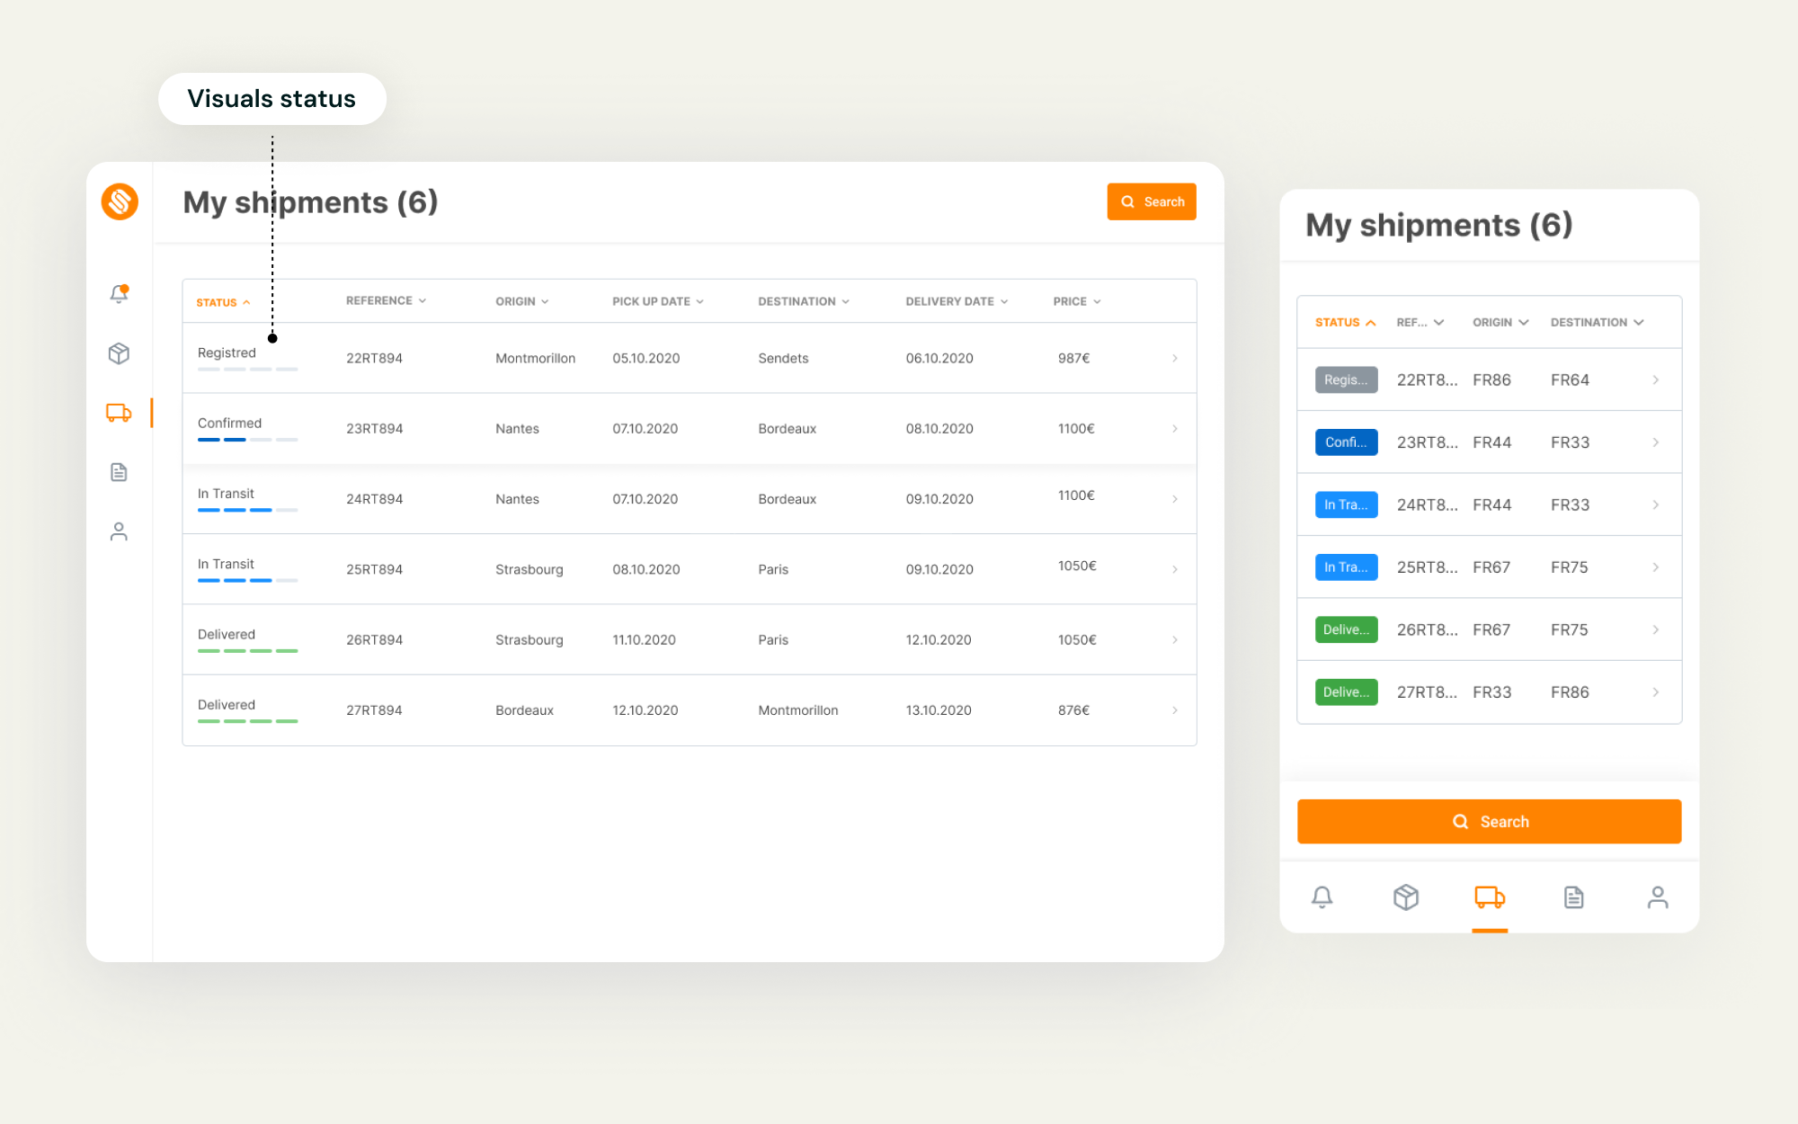Sort by Reference column dropdown
1798x1124 pixels.
click(x=386, y=300)
